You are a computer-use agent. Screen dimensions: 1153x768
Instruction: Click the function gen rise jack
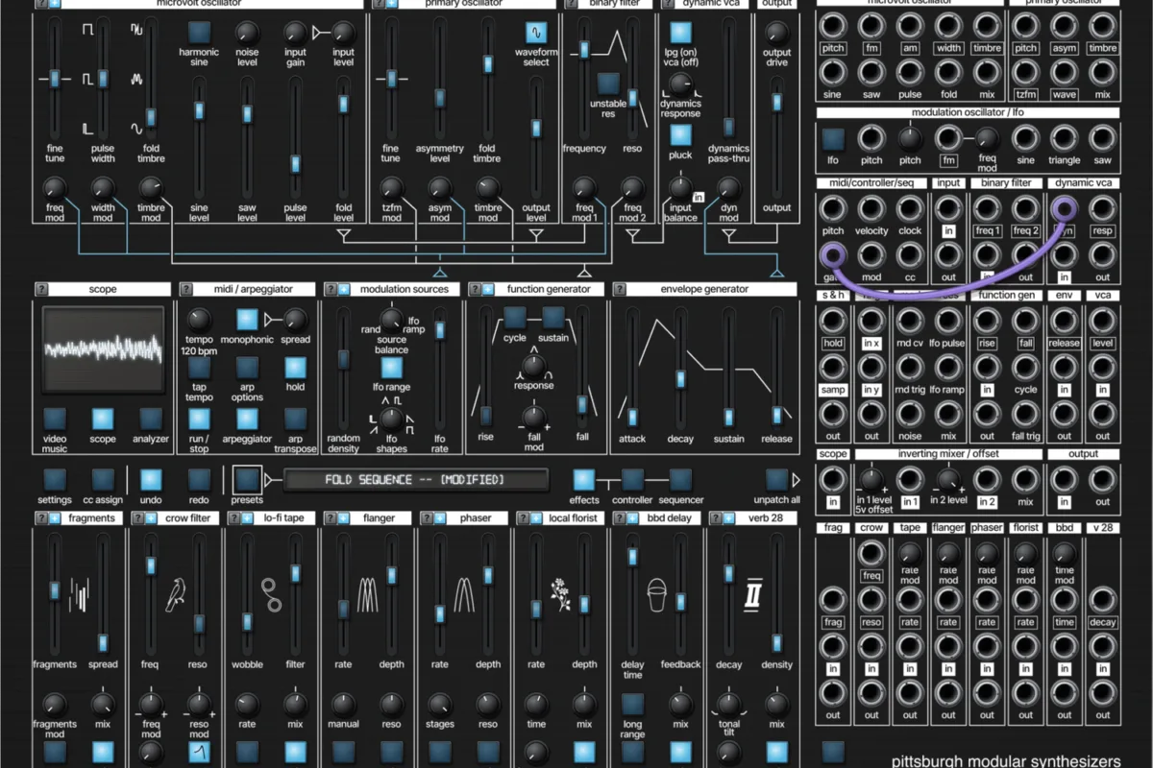click(x=987, y=321)
